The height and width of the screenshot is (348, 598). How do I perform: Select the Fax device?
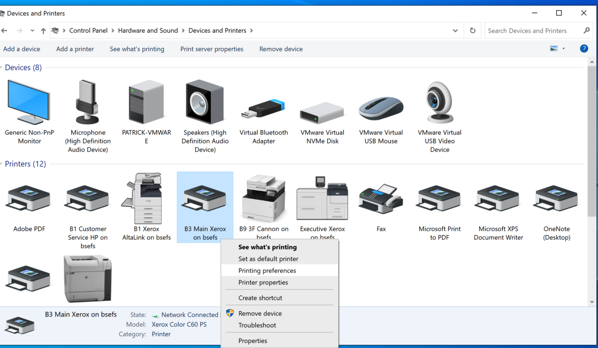pos(381,208)
